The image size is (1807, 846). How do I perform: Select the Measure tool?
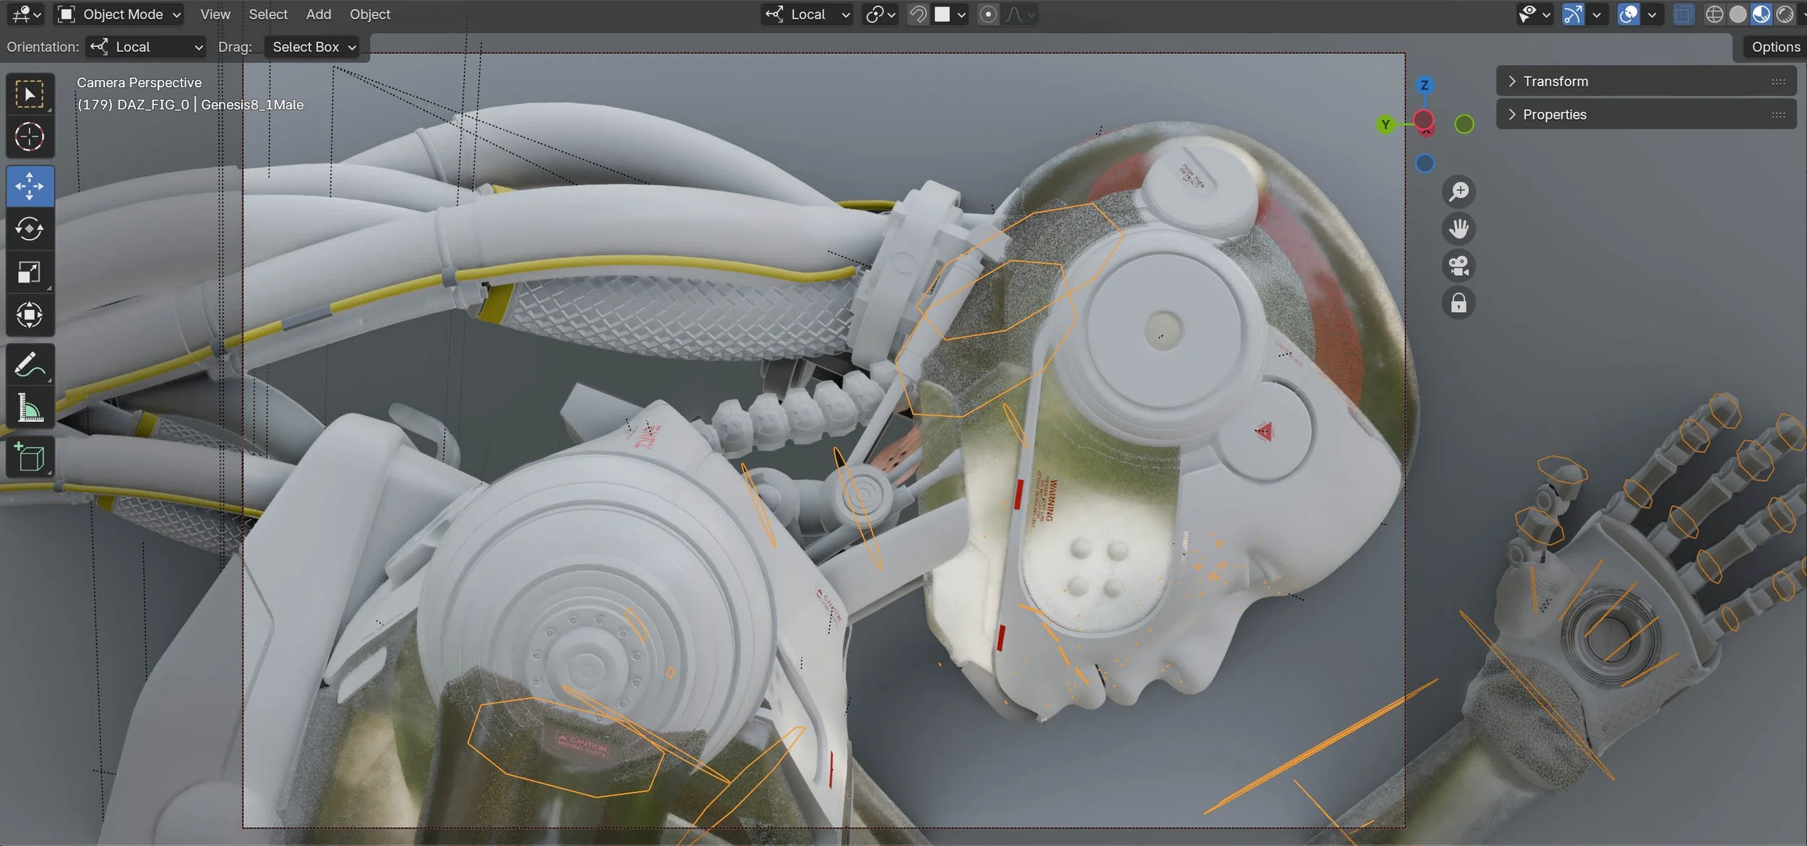(x=30, y=408)
